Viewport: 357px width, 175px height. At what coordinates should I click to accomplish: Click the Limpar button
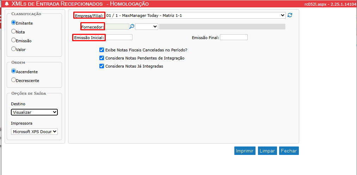(267, 151)
